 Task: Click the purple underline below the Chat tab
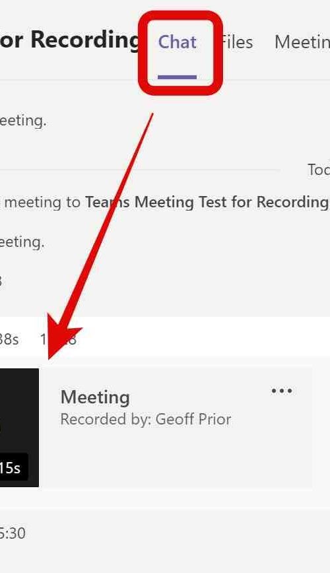(178, 77)
